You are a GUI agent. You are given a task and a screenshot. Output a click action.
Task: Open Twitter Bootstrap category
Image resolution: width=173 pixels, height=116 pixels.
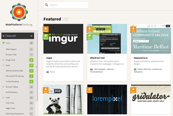(x=12, y=81)
